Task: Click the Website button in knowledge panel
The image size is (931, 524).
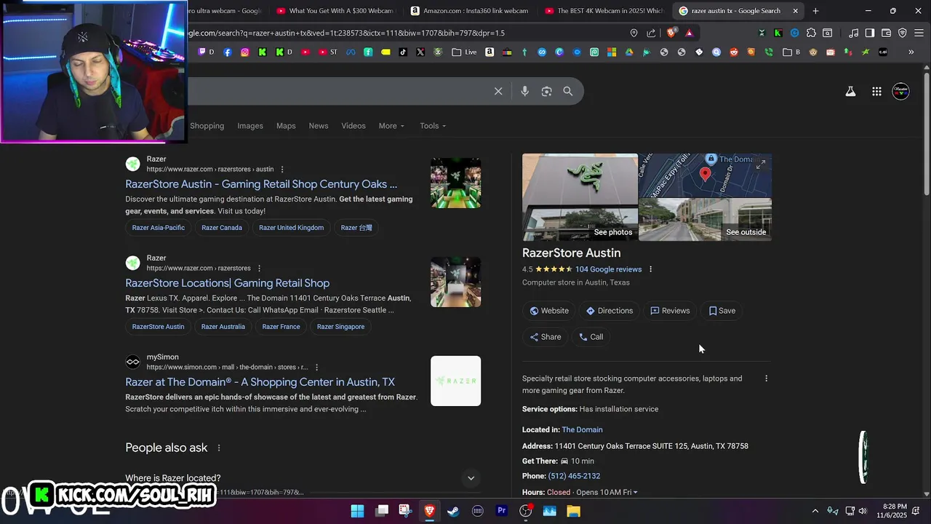Action: pos(549,311)
